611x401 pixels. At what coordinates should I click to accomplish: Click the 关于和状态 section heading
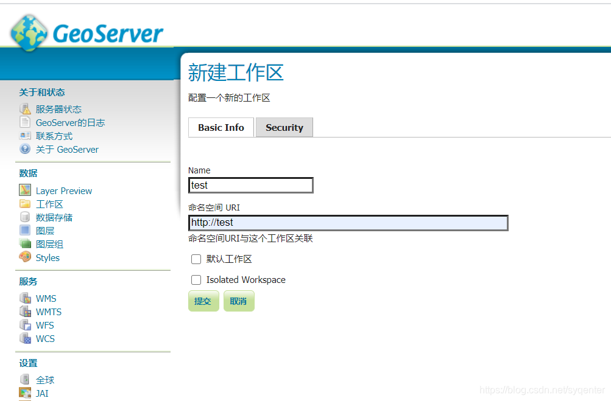click(x=42, y=92)
